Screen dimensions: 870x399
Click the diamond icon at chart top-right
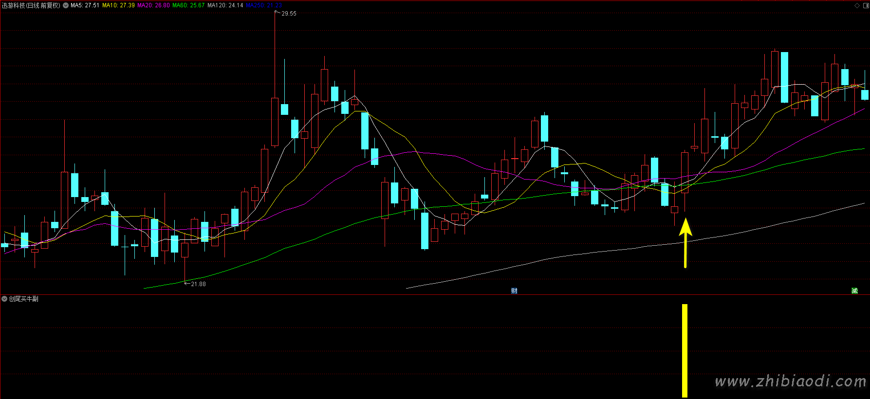857,5
